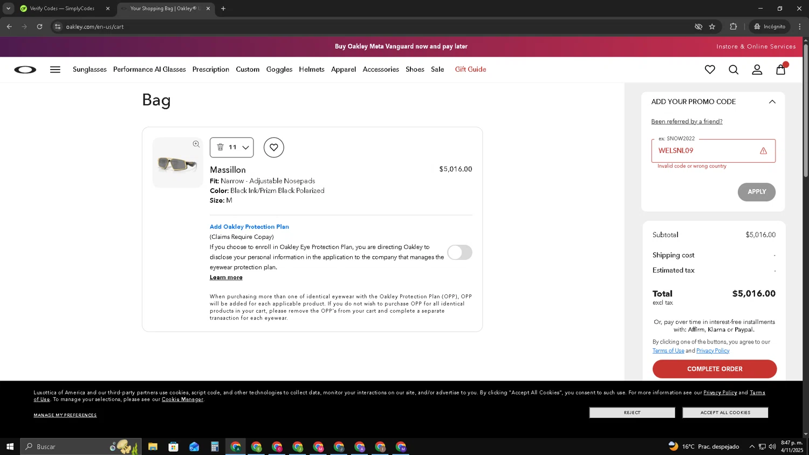The height and width of the screenshot is (455, 809).
Task: Open the Gift Guide link
Action: 470,70
